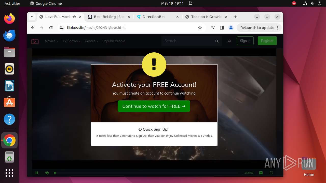Open the Chrome profile avatar
The image size is (326, 183).
click(x=231, y=28)
